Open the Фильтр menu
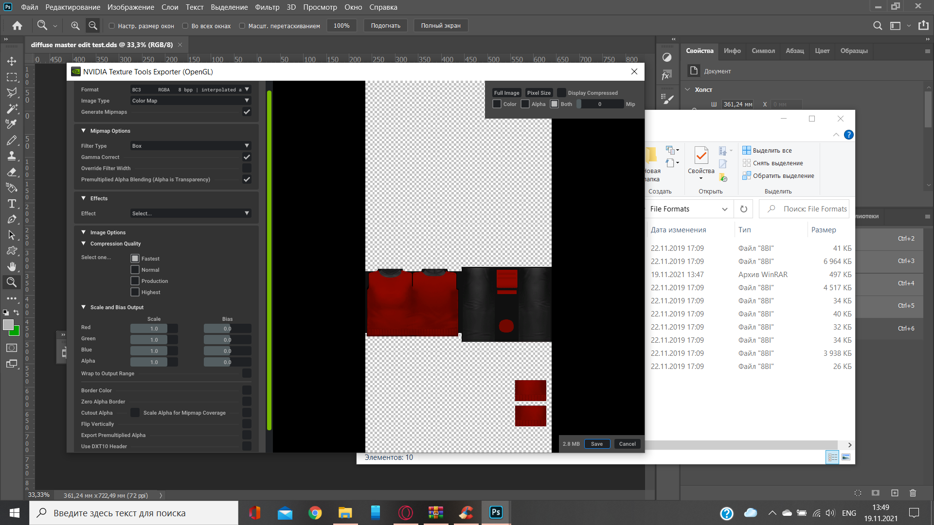This screenshot has width=934, height=525. click(x=267, y=7)
